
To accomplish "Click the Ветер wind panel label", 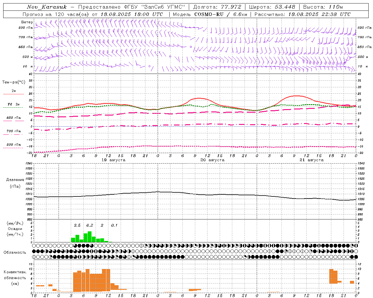I will pyautogui.click(x=27, y=22).
